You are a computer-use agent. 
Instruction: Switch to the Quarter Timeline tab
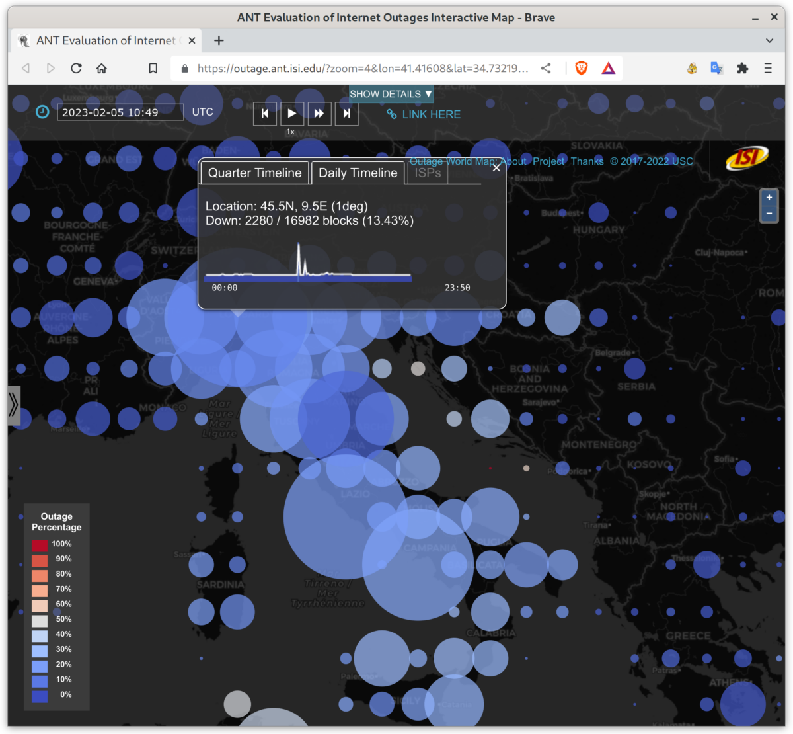coord(254,173)
